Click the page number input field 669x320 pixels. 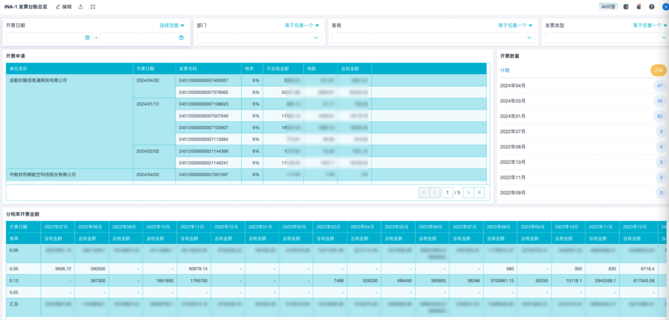pyautogui.click(x=447, y=193)
